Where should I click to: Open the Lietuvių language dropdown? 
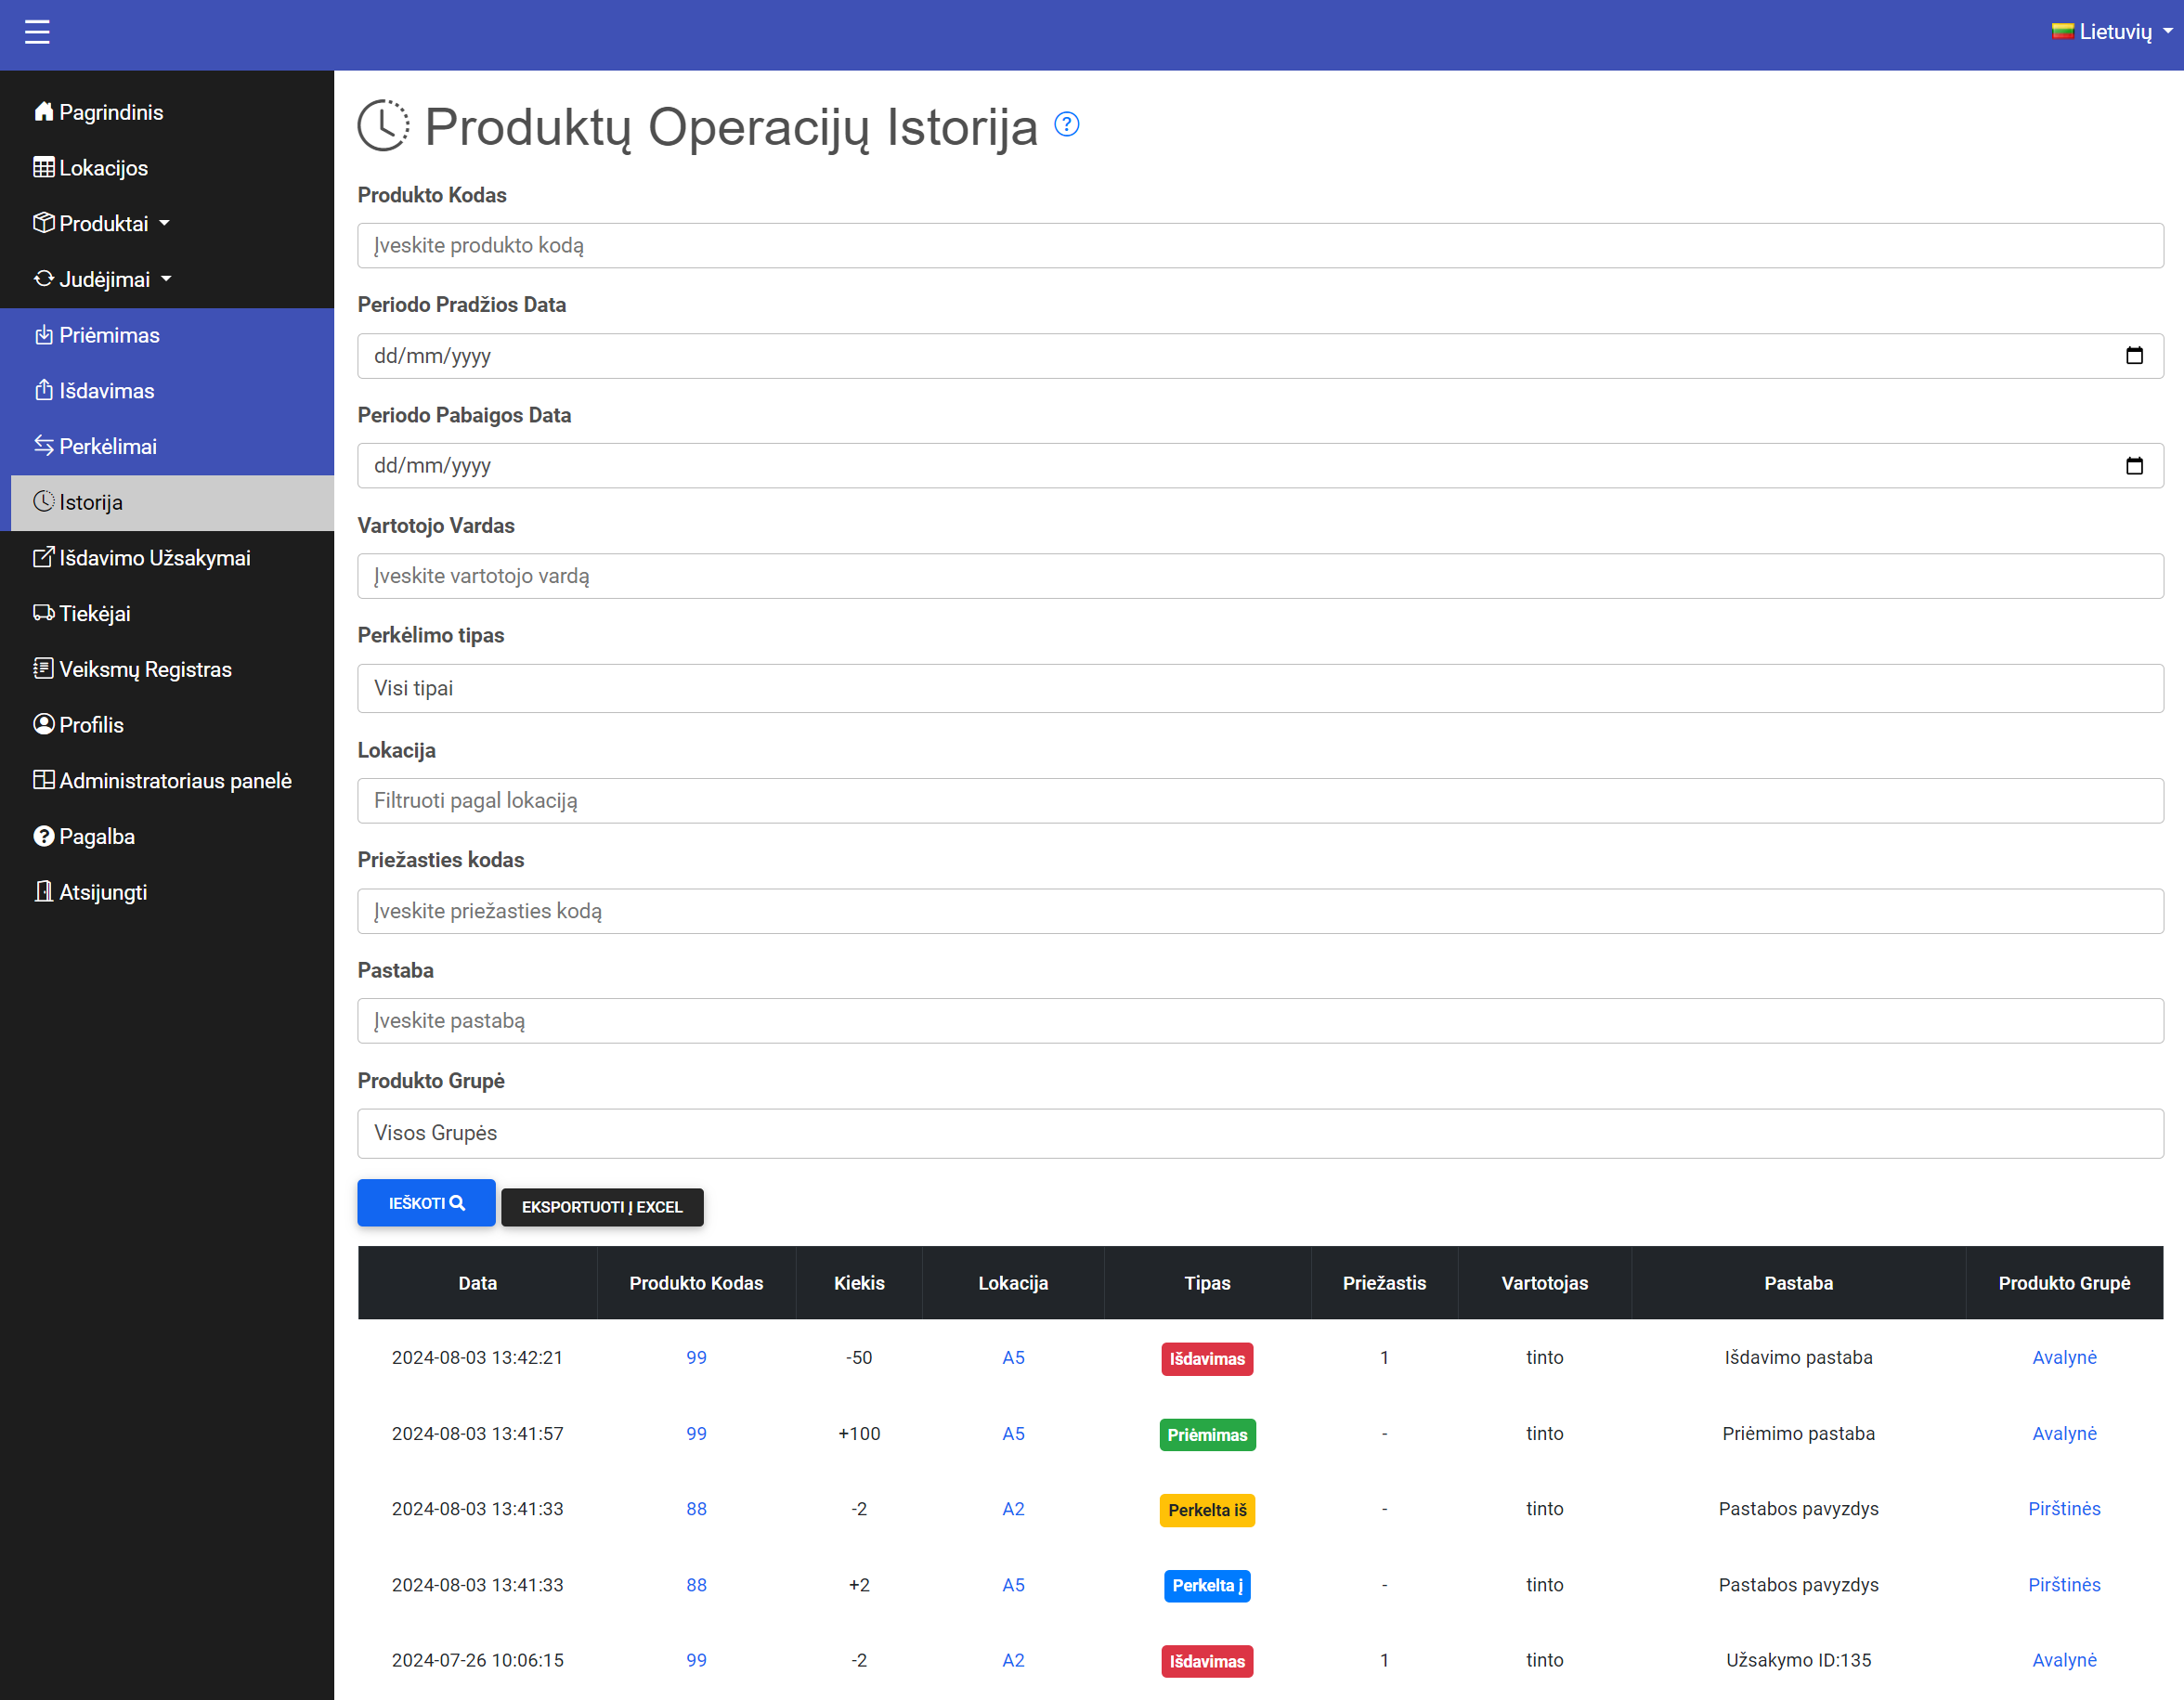[2112, 32]
